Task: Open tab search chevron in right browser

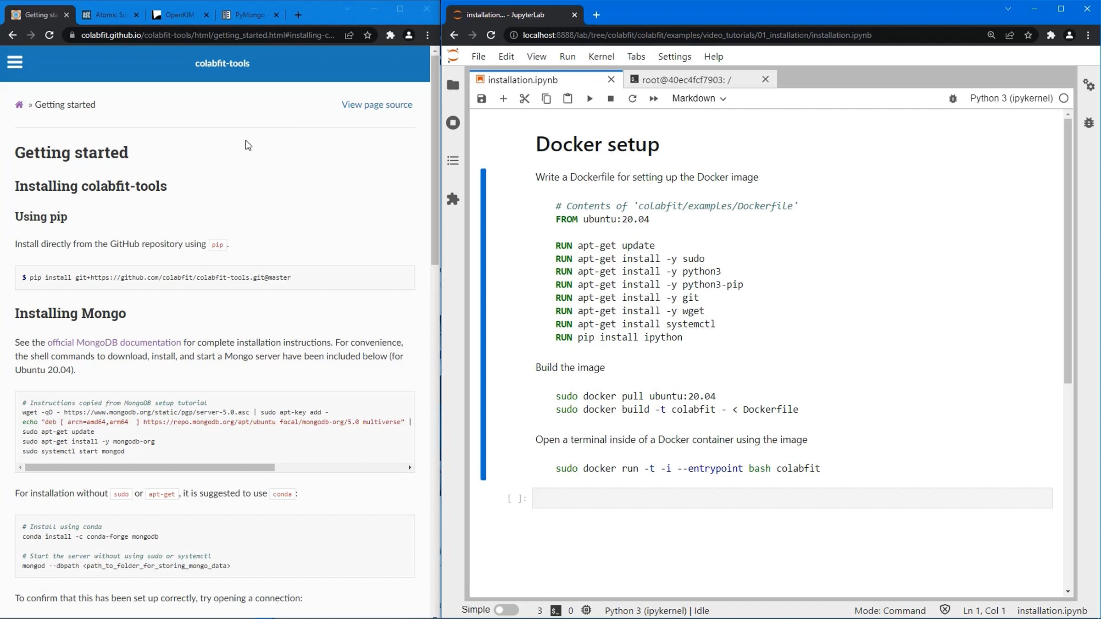Action: [x=1008, y=9]
